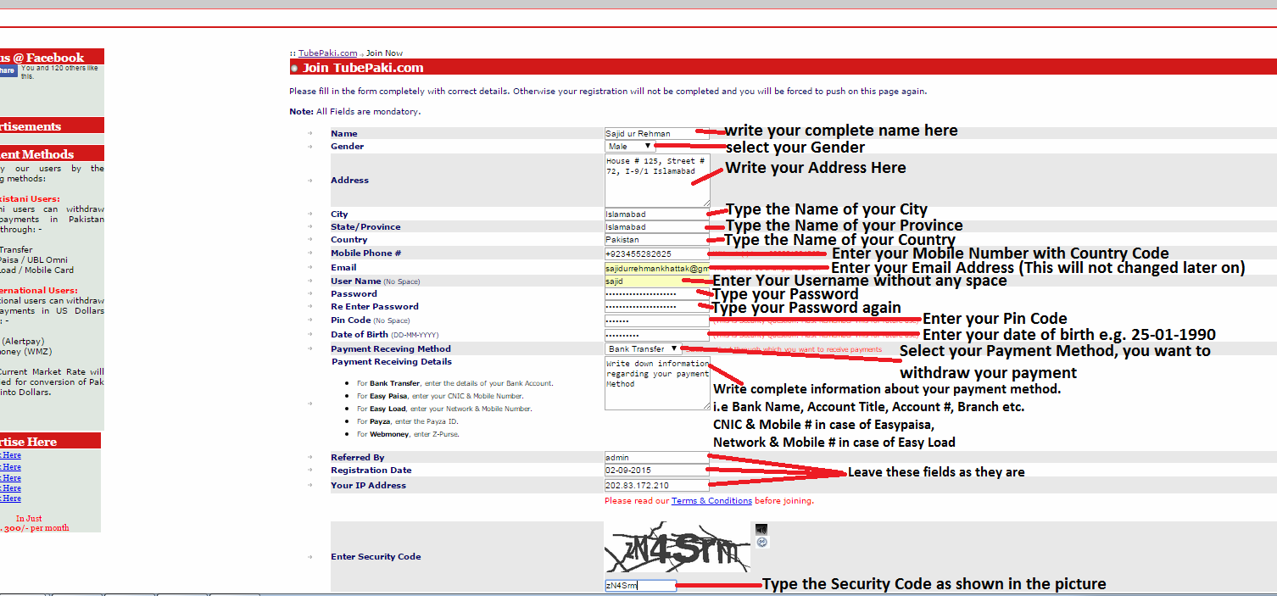The width and height of the screenshot is (1277, 596).
Task: Click the Payment Receiving Details label
Action: click(x=392, y=362)
